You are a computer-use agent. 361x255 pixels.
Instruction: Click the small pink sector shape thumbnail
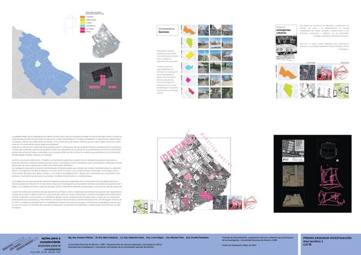click(x=190, y=81)
